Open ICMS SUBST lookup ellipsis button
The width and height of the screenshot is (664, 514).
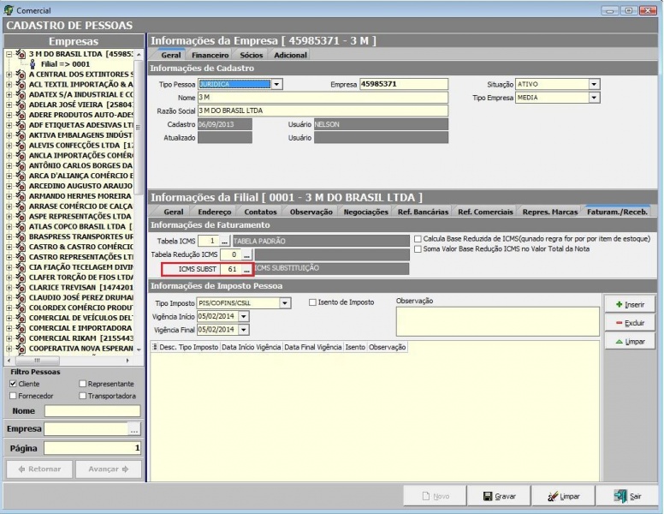(246, 269)
